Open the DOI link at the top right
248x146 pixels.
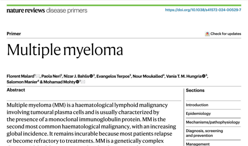pyautogui.click(x=203, y=10)
